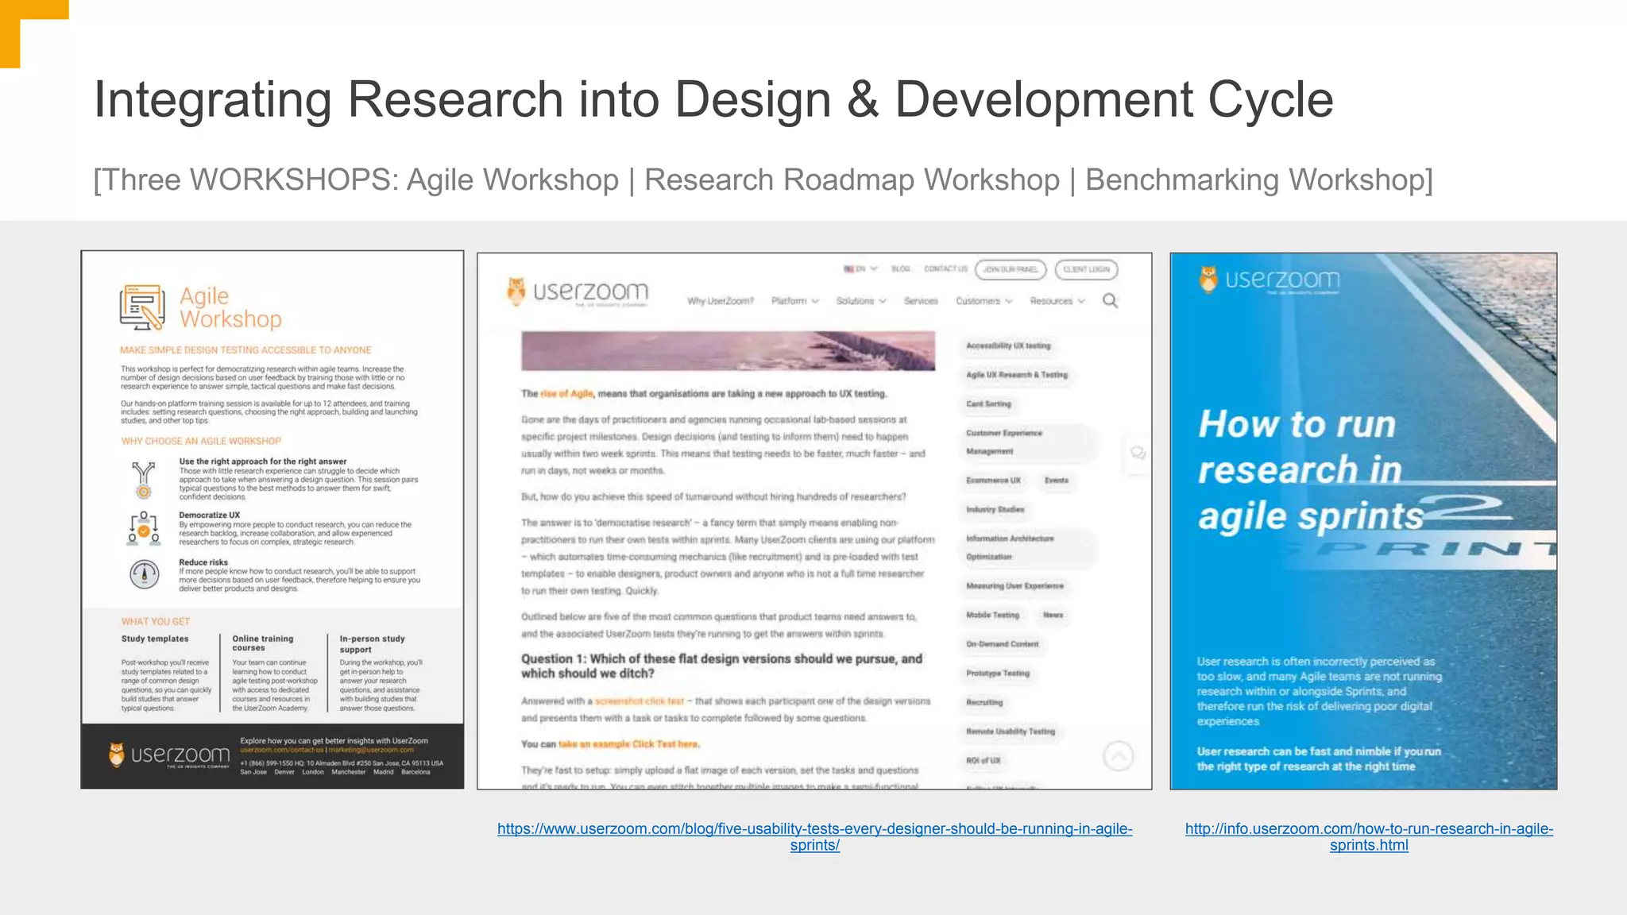Open the five-usability-tests blog URL link
This screenshot has width=1627, height=915.
pyautogui.click(x=814, y=836)
